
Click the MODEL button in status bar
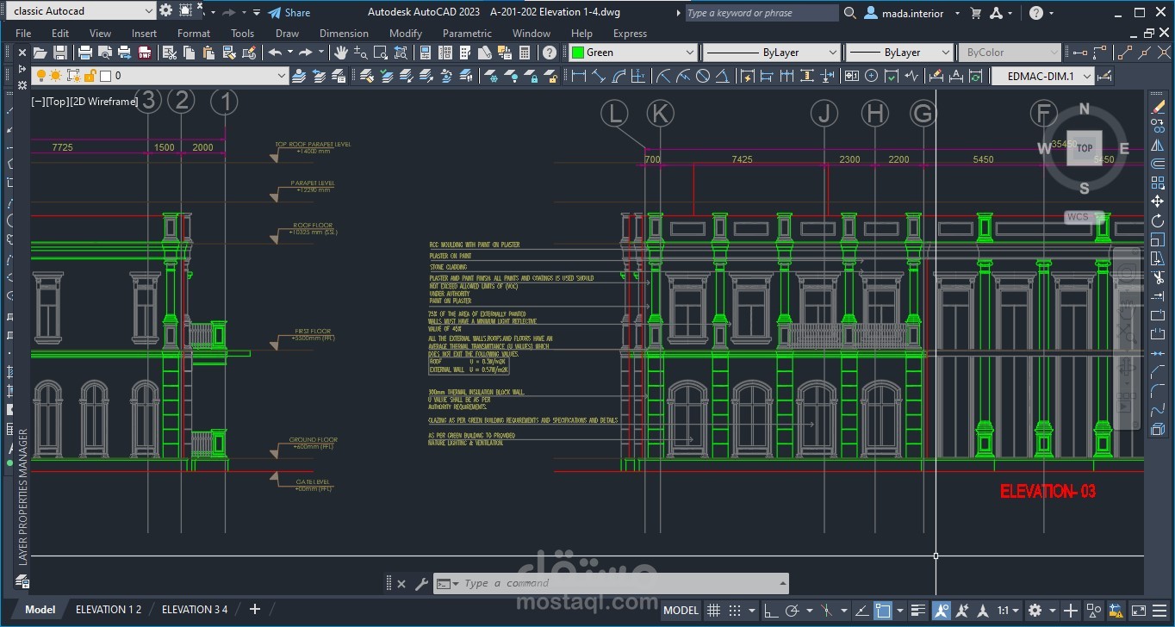(681, 611)
